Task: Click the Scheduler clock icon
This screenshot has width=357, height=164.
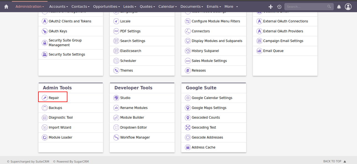Action: [116, 61]
